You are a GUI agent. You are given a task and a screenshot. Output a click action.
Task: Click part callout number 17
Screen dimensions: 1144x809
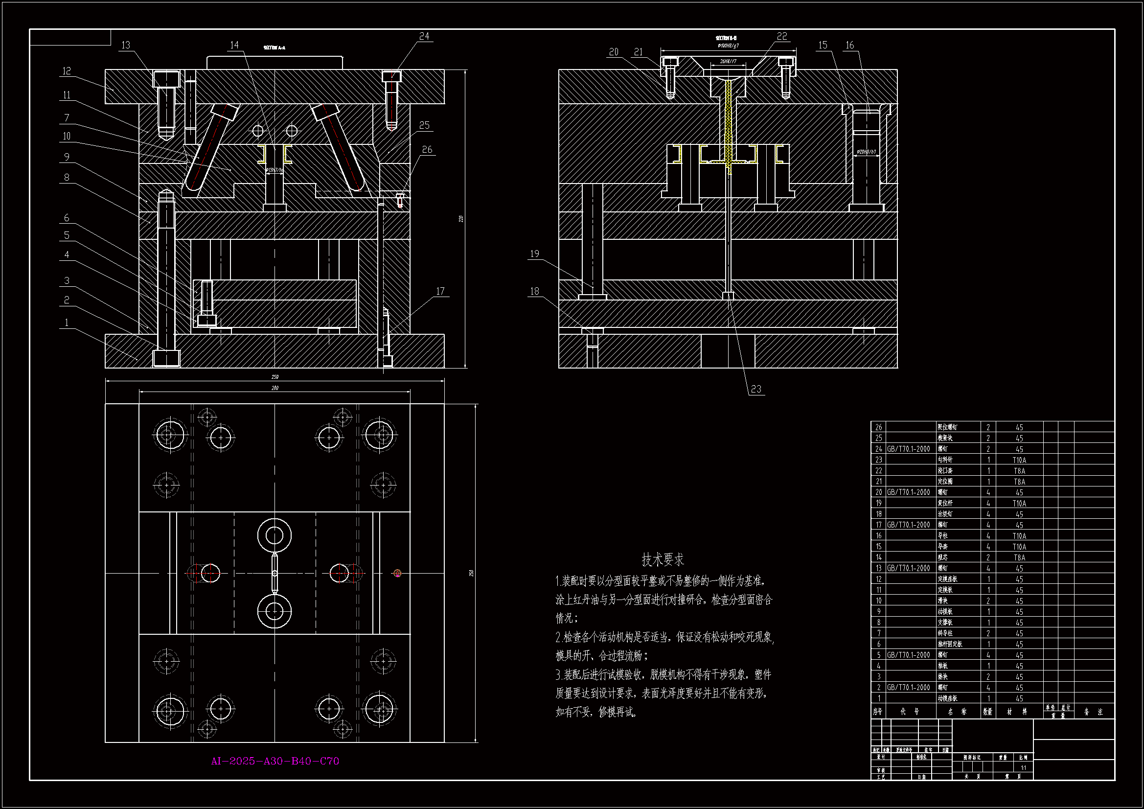(440, 291)
